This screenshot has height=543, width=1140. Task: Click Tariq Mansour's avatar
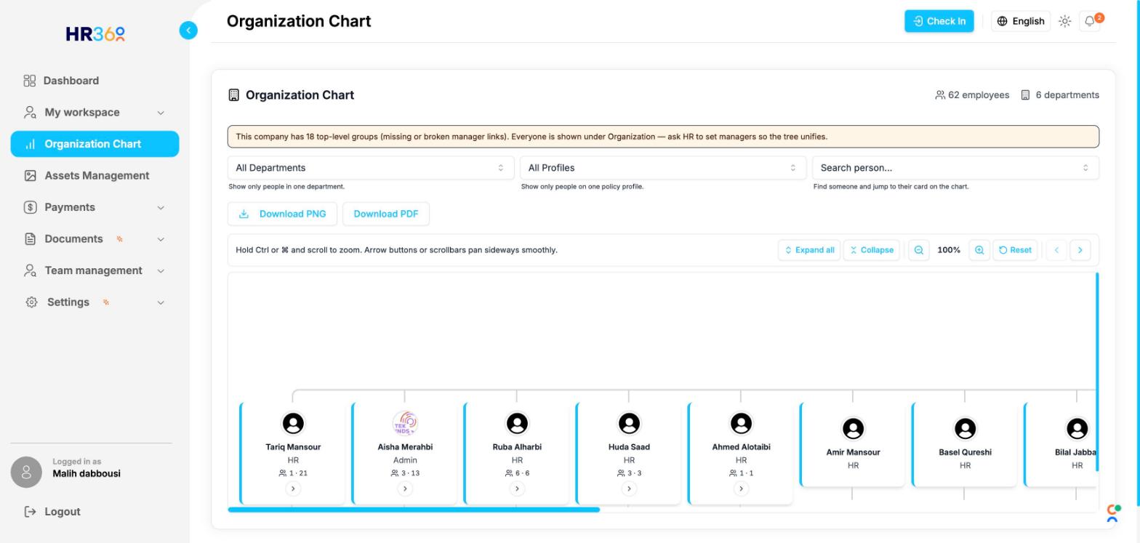tap(293, 423)
